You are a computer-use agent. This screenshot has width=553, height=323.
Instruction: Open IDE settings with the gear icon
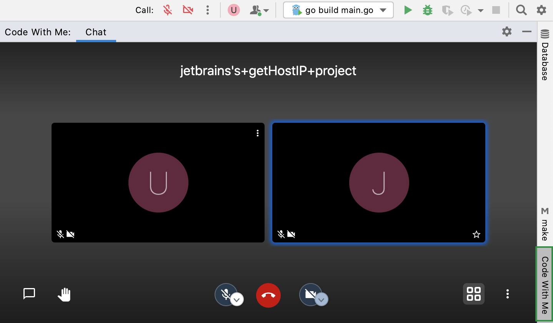[x=541, y=10]
